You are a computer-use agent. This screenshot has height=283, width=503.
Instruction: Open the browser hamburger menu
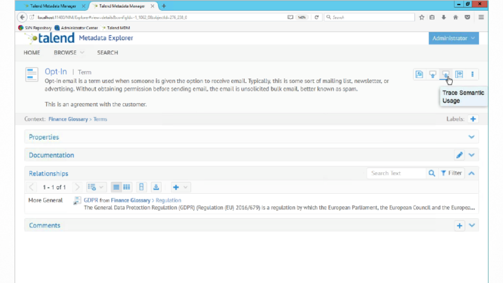[x=481, y=17]
